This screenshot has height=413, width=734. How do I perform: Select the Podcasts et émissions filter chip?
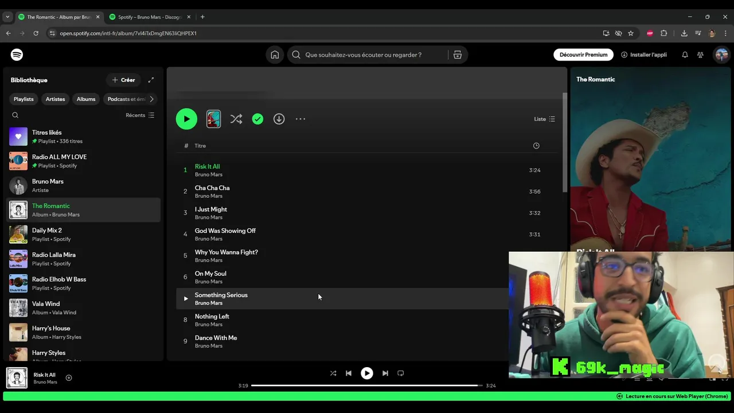pos(126,99)
